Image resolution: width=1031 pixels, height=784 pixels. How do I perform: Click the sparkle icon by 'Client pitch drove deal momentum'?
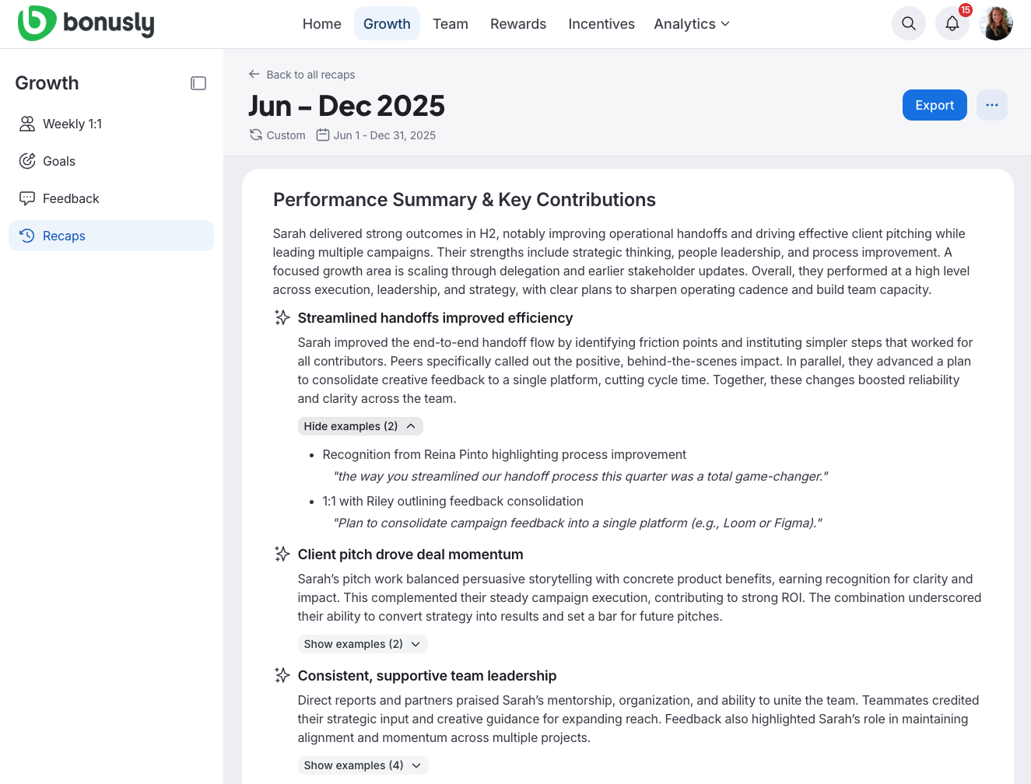[281, 553]
